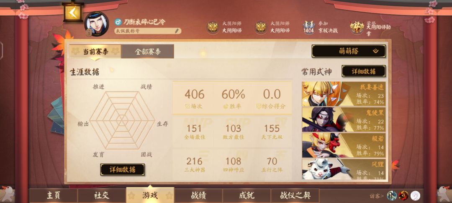452x203 pixels.
Task: Select the 成就 bottom tab
Action: [247, 196]
